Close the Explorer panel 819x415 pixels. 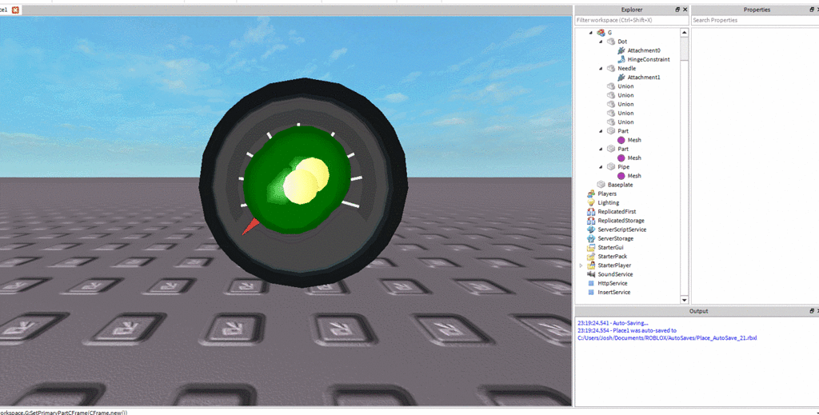coord(685,10)
